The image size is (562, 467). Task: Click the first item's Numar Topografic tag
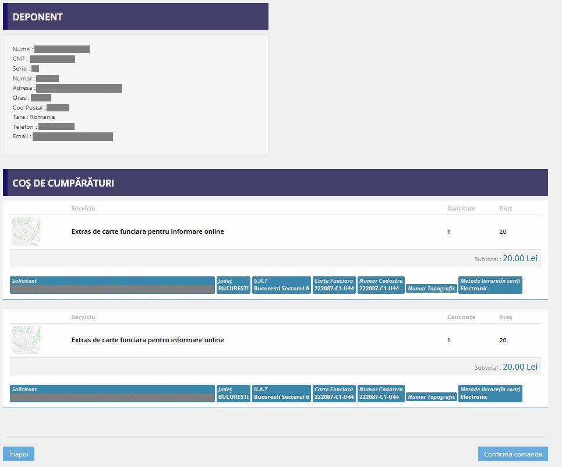click(432, 289)
